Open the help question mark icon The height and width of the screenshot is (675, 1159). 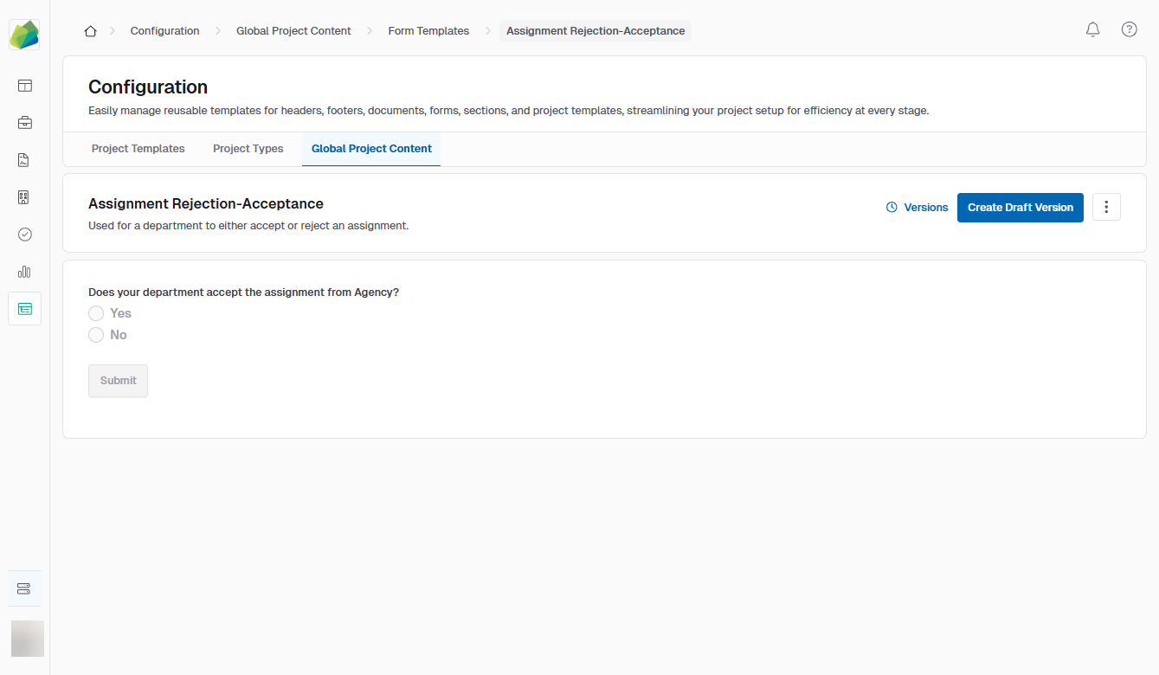click(x=1129, y=29)
